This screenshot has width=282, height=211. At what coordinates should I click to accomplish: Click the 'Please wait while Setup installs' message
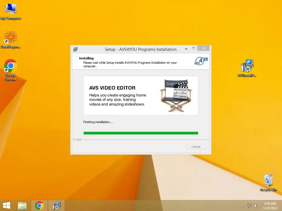[130, 64]
